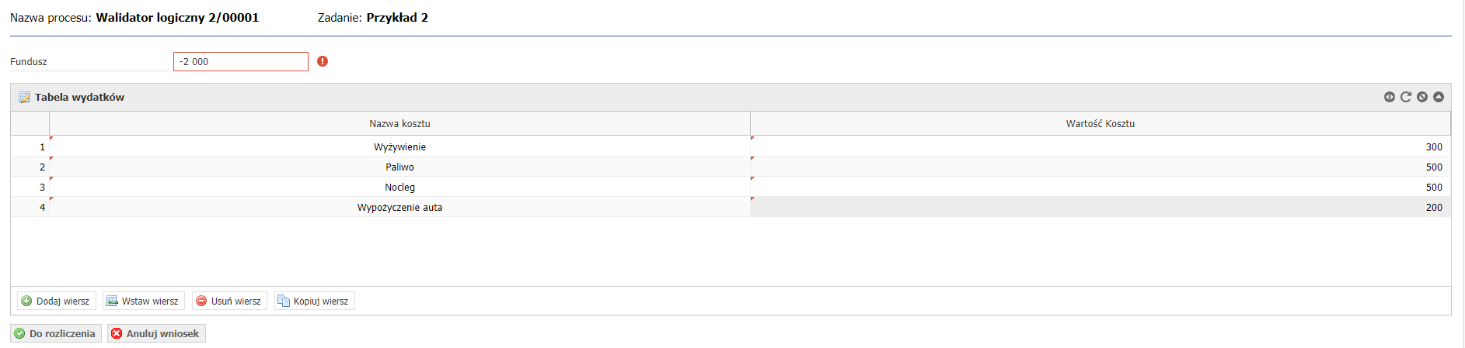Collapse the Tabela wydatków panel
1465x348 pixels.
pyautogui.click(x=1438, y=97)
